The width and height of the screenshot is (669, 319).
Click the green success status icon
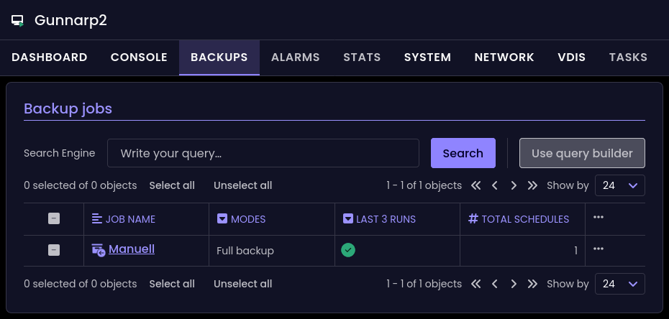pos(348,250)
